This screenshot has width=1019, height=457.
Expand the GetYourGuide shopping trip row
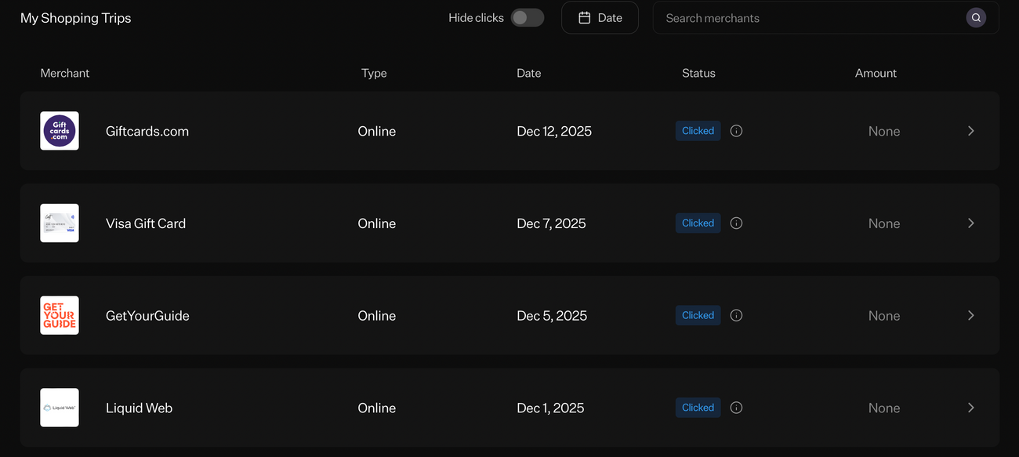pos(970,314)
